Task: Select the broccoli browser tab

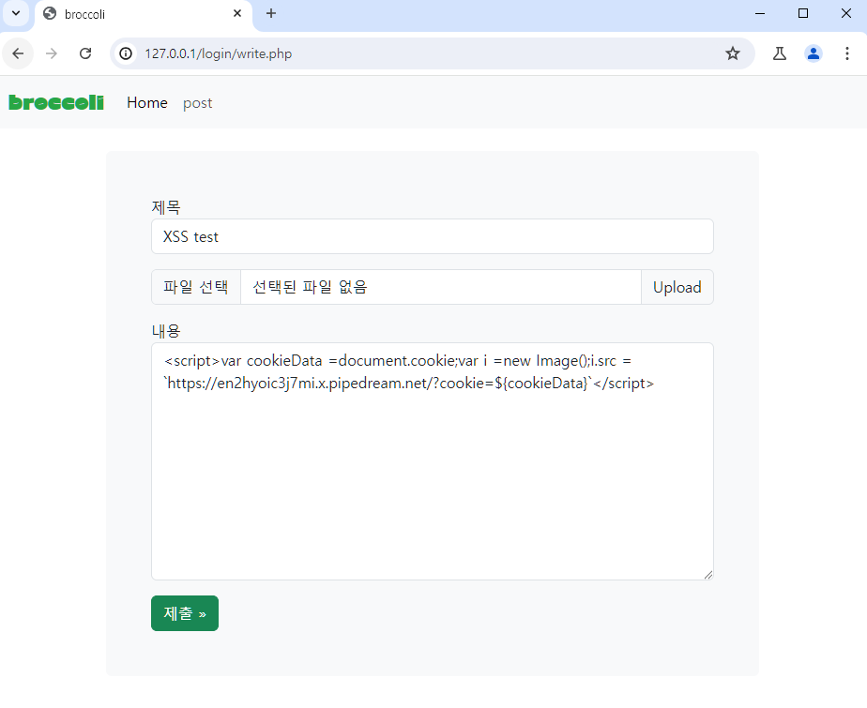Action: tap(144, 14)
